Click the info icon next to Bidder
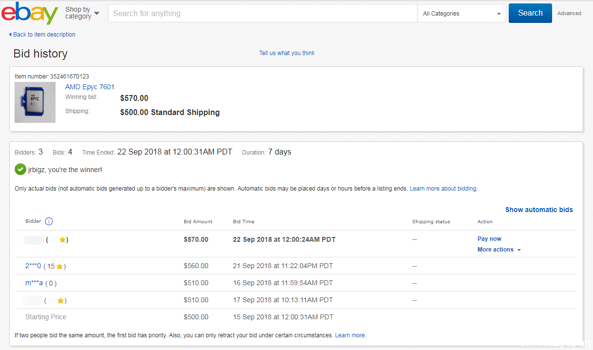Image resolution: width=593 pixels, height=350 pixels. (x=49, y=221)
